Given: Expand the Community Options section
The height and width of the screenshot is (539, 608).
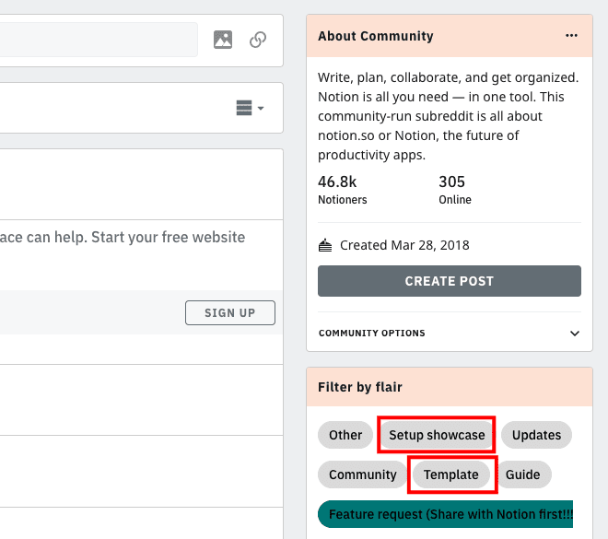Looking at the screenshot, I should (449, 334).
